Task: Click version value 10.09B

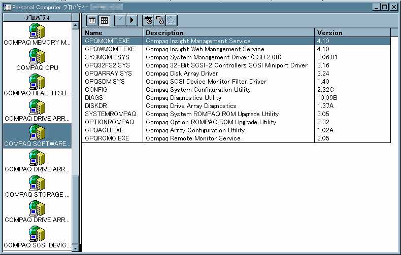Action: click(x=327, y=98)
